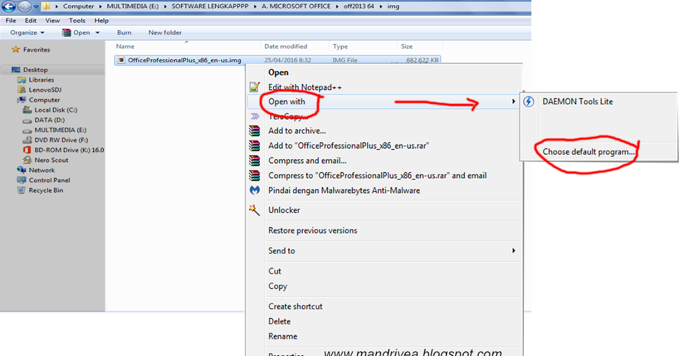Screen dimensions: 679x356
Task: Select the Notepad++ icon in context menu
Action: (x=255, y=87)
